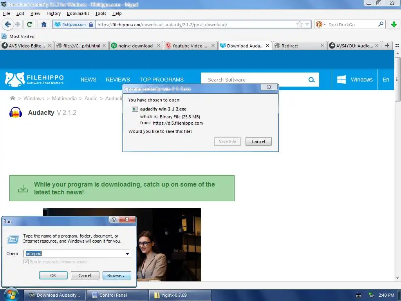401x301 pixels.
Task: Open the Bookmarks menu
Action: (x=78, y=13)
